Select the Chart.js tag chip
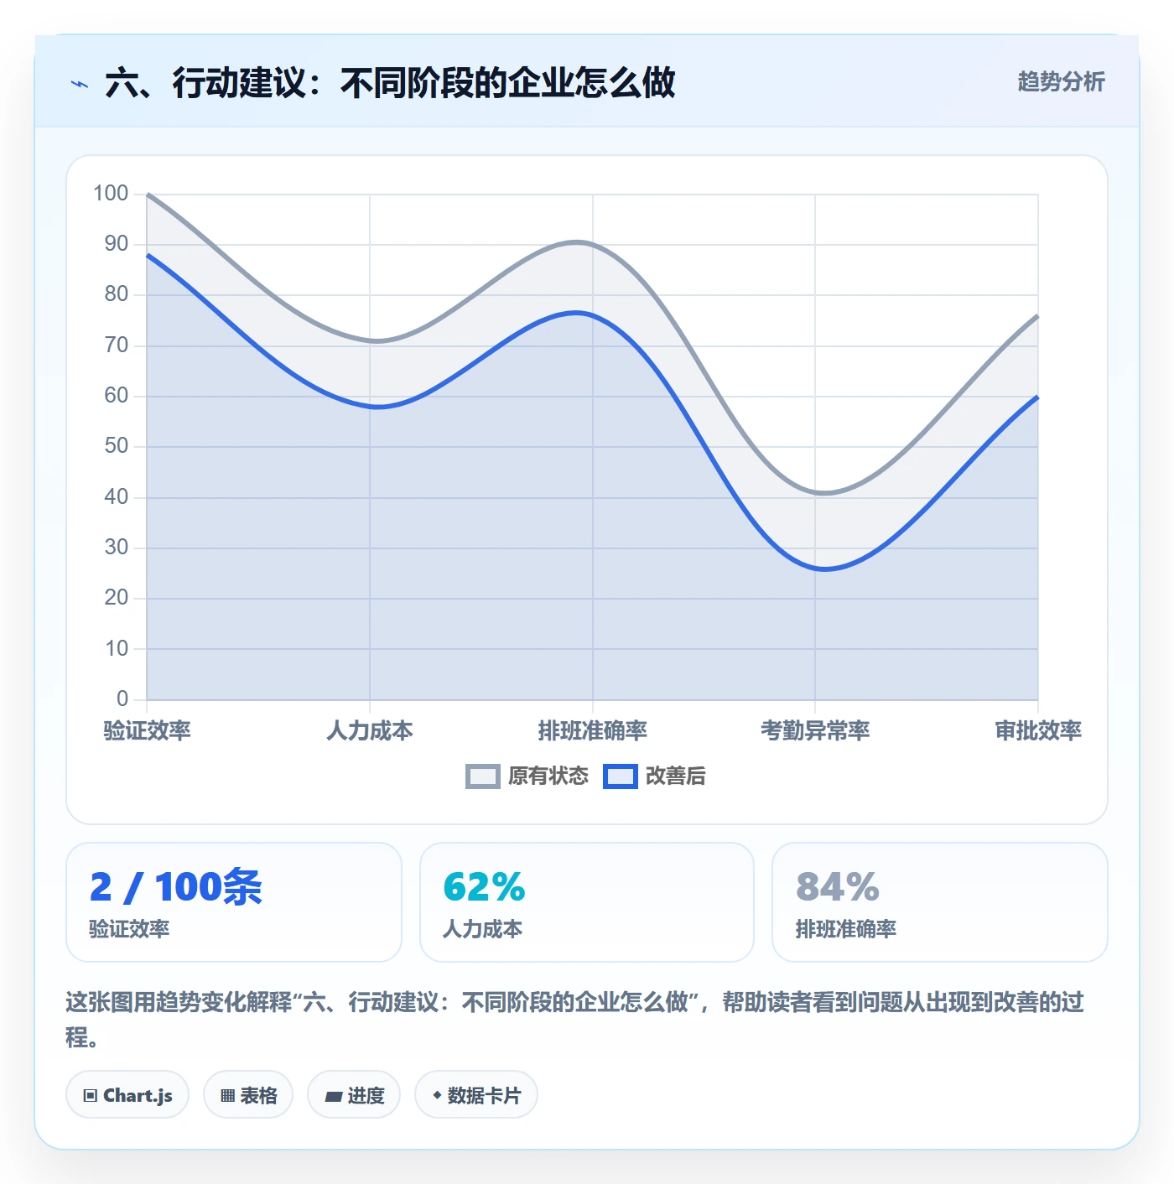The width and height of the screenshot is (1174, 1184). [x=127, y=1094]
